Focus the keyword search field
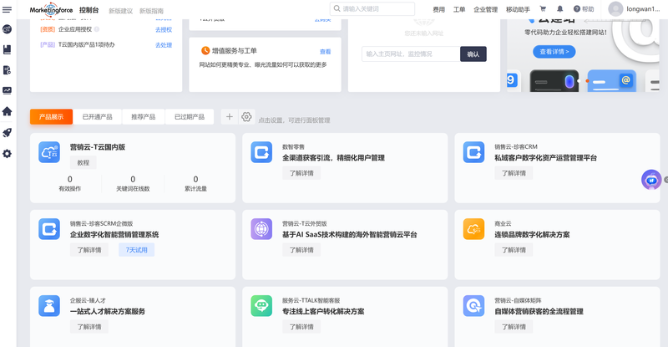The width and height of the screenshot is (668, 347). pyautogui.click(x=372, y=8)
